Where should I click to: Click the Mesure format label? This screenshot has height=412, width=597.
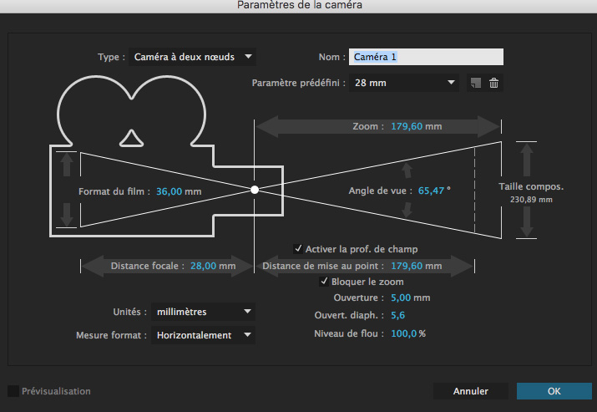coord(111,335)
